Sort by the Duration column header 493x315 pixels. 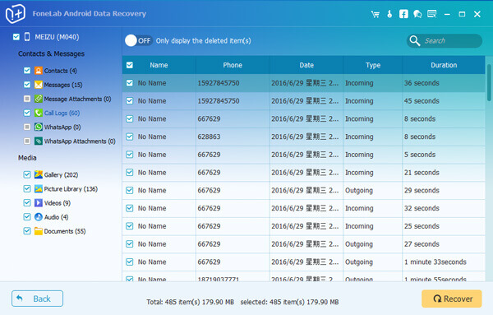[444, 65]
